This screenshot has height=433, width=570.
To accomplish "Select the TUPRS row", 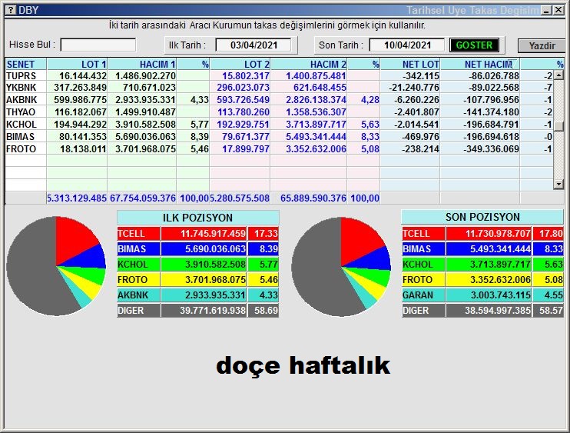I will tap(279, 75).
